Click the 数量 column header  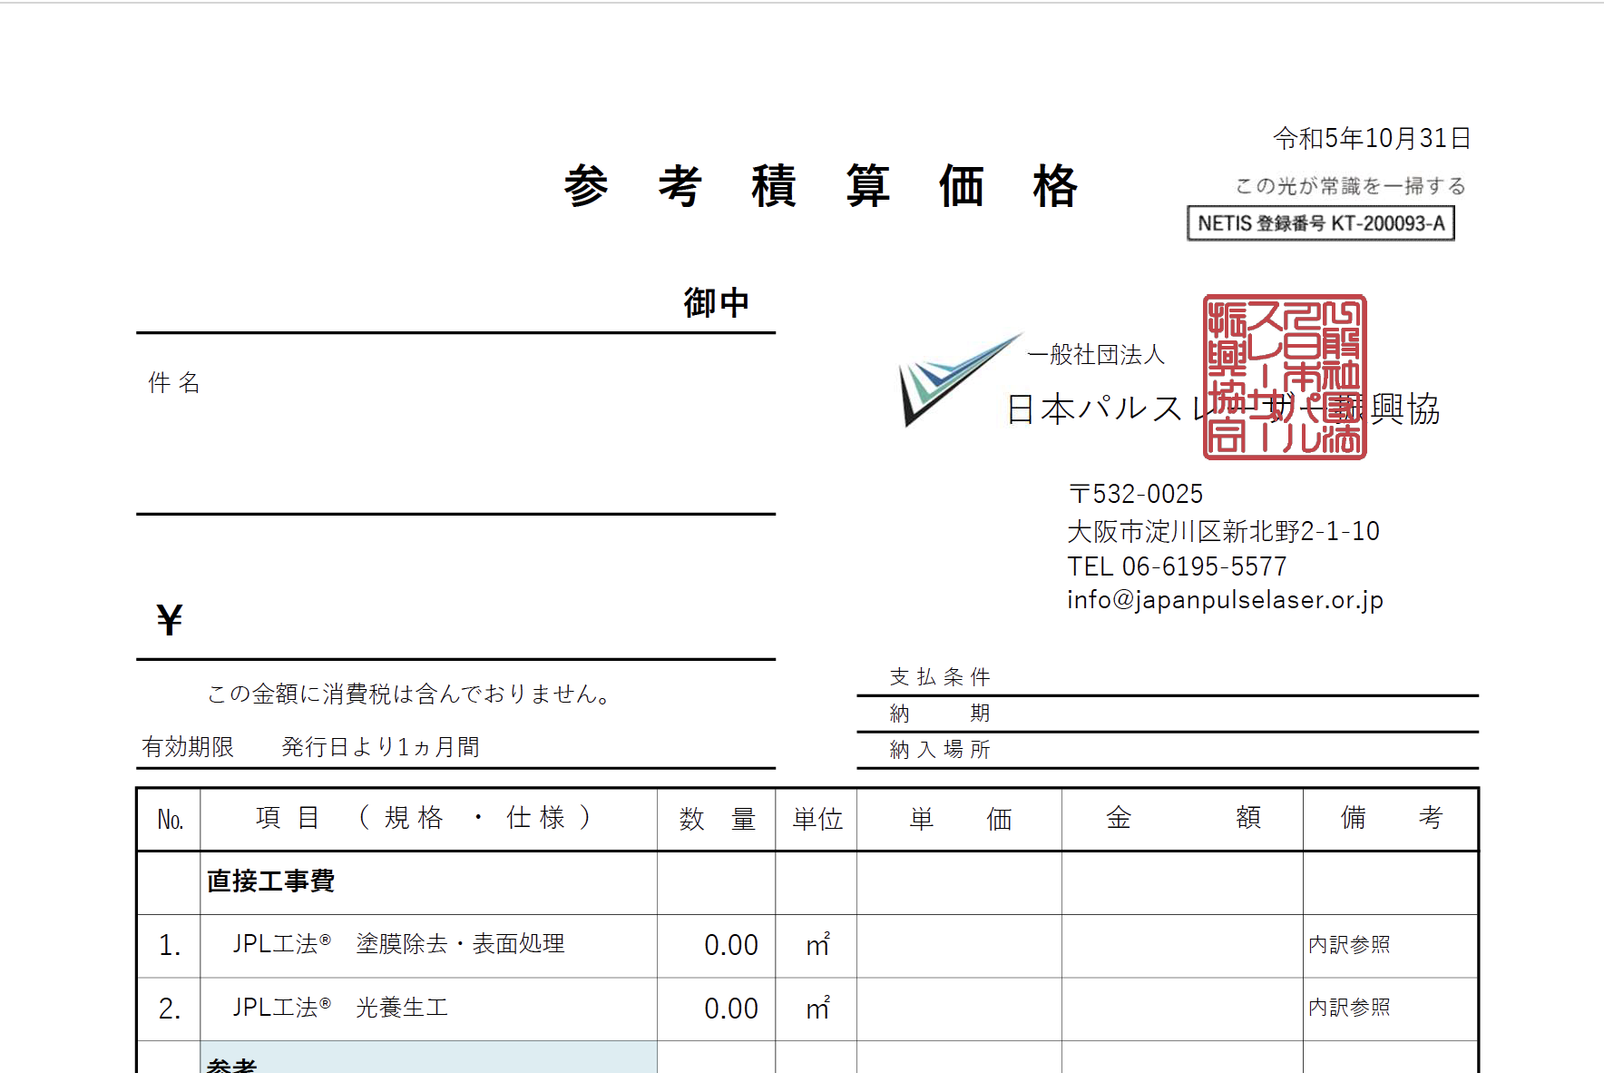717,819
